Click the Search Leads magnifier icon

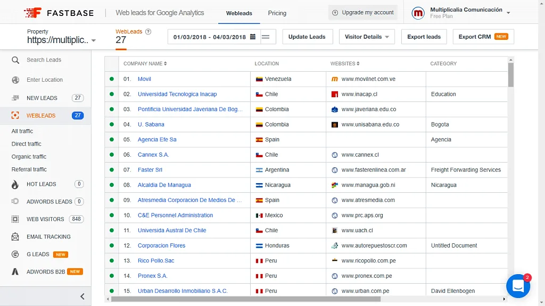click(x=15, y=60)
